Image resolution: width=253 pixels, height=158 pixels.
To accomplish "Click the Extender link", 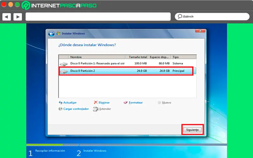I will pos(105,109).
